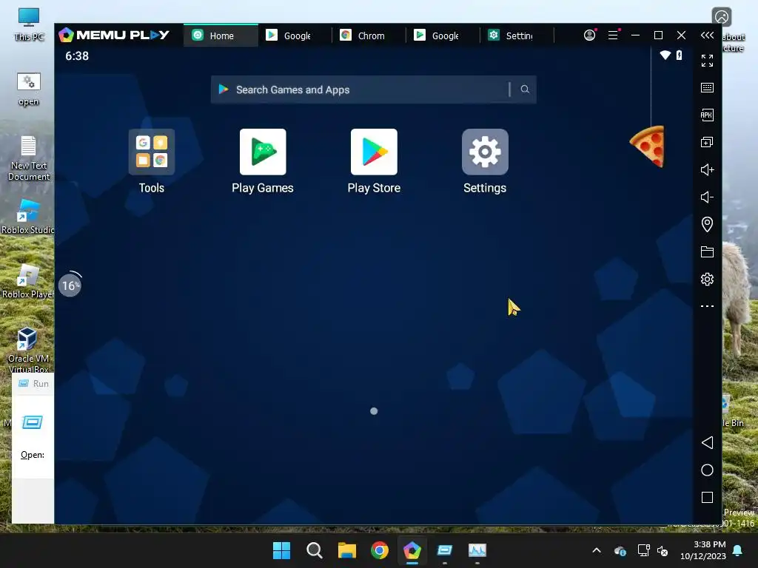Select the This PC desktop icon
The height and width of the screenshot is (568, 758).
click(x=29, y=24)
